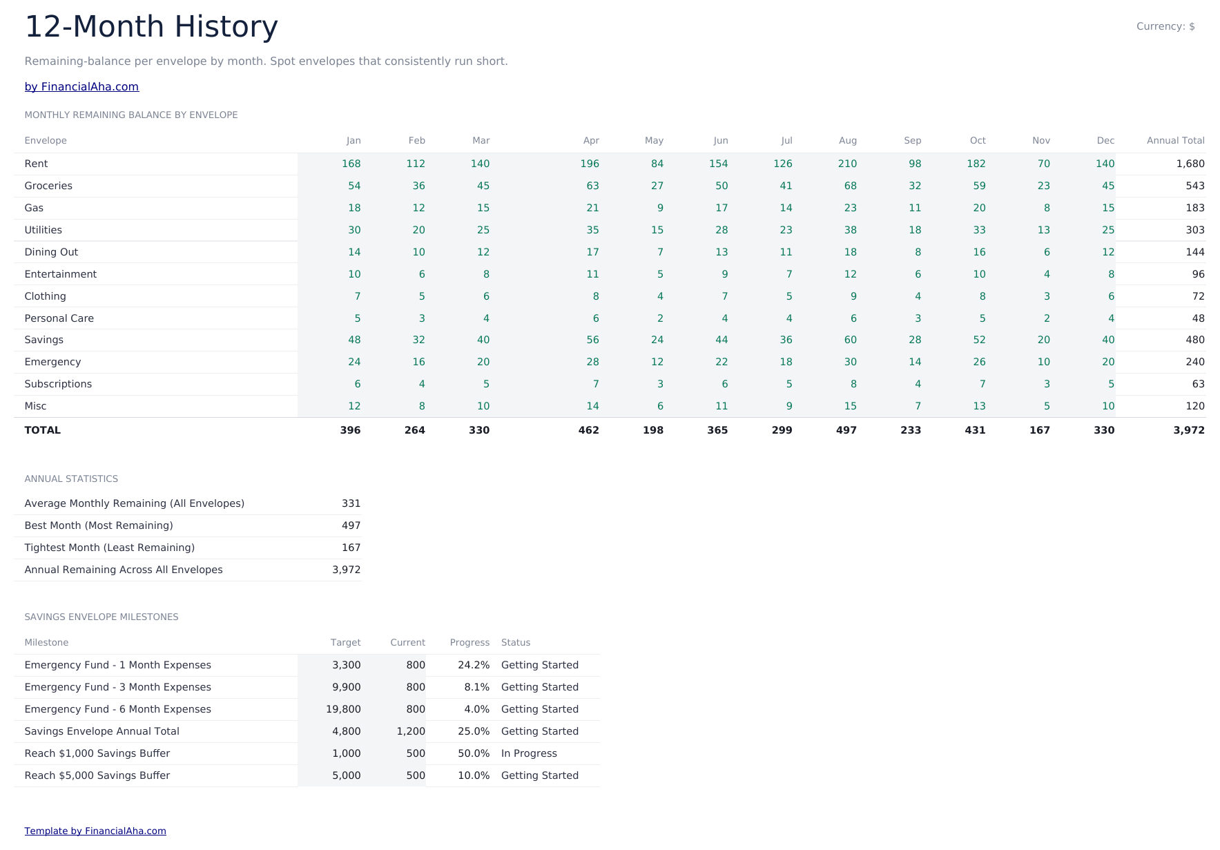Click the November total 167 in TOTAL row
The height and width of the screenshot is (850, 1220).
[x=1040, y=430]
